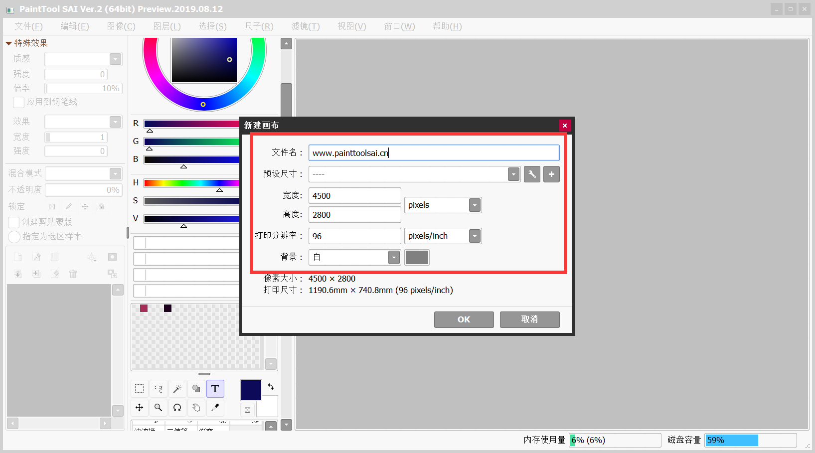Click the 取消 cancel button
The image size is (815, 453).
pyautogui.click(x=530, y=319)
